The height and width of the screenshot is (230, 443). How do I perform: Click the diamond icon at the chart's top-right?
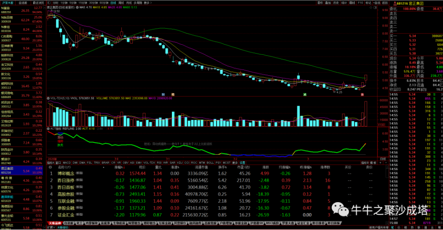click(x=371, y=8)
